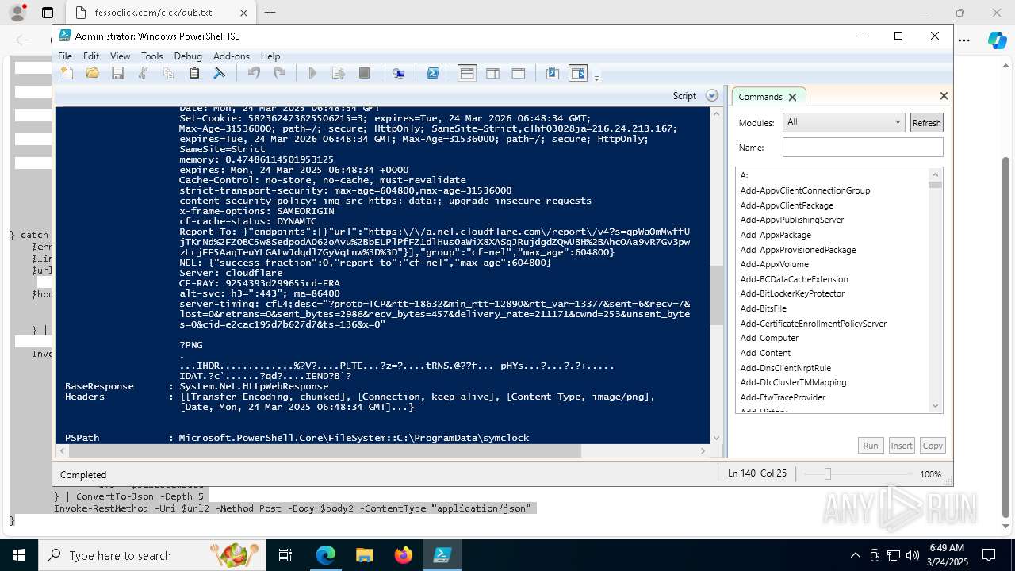The image size is (1015, 571).
Task: Click the Undo arrow icon
Action: pos(254,74)
